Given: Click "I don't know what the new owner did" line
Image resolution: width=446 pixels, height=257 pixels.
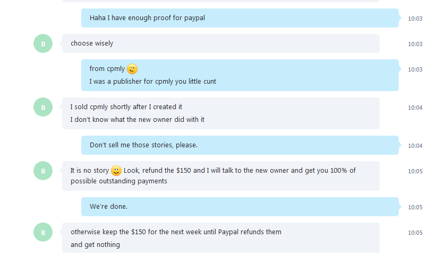Looking at the screenshot, I should pyautogui.click(x=138, y=120).
